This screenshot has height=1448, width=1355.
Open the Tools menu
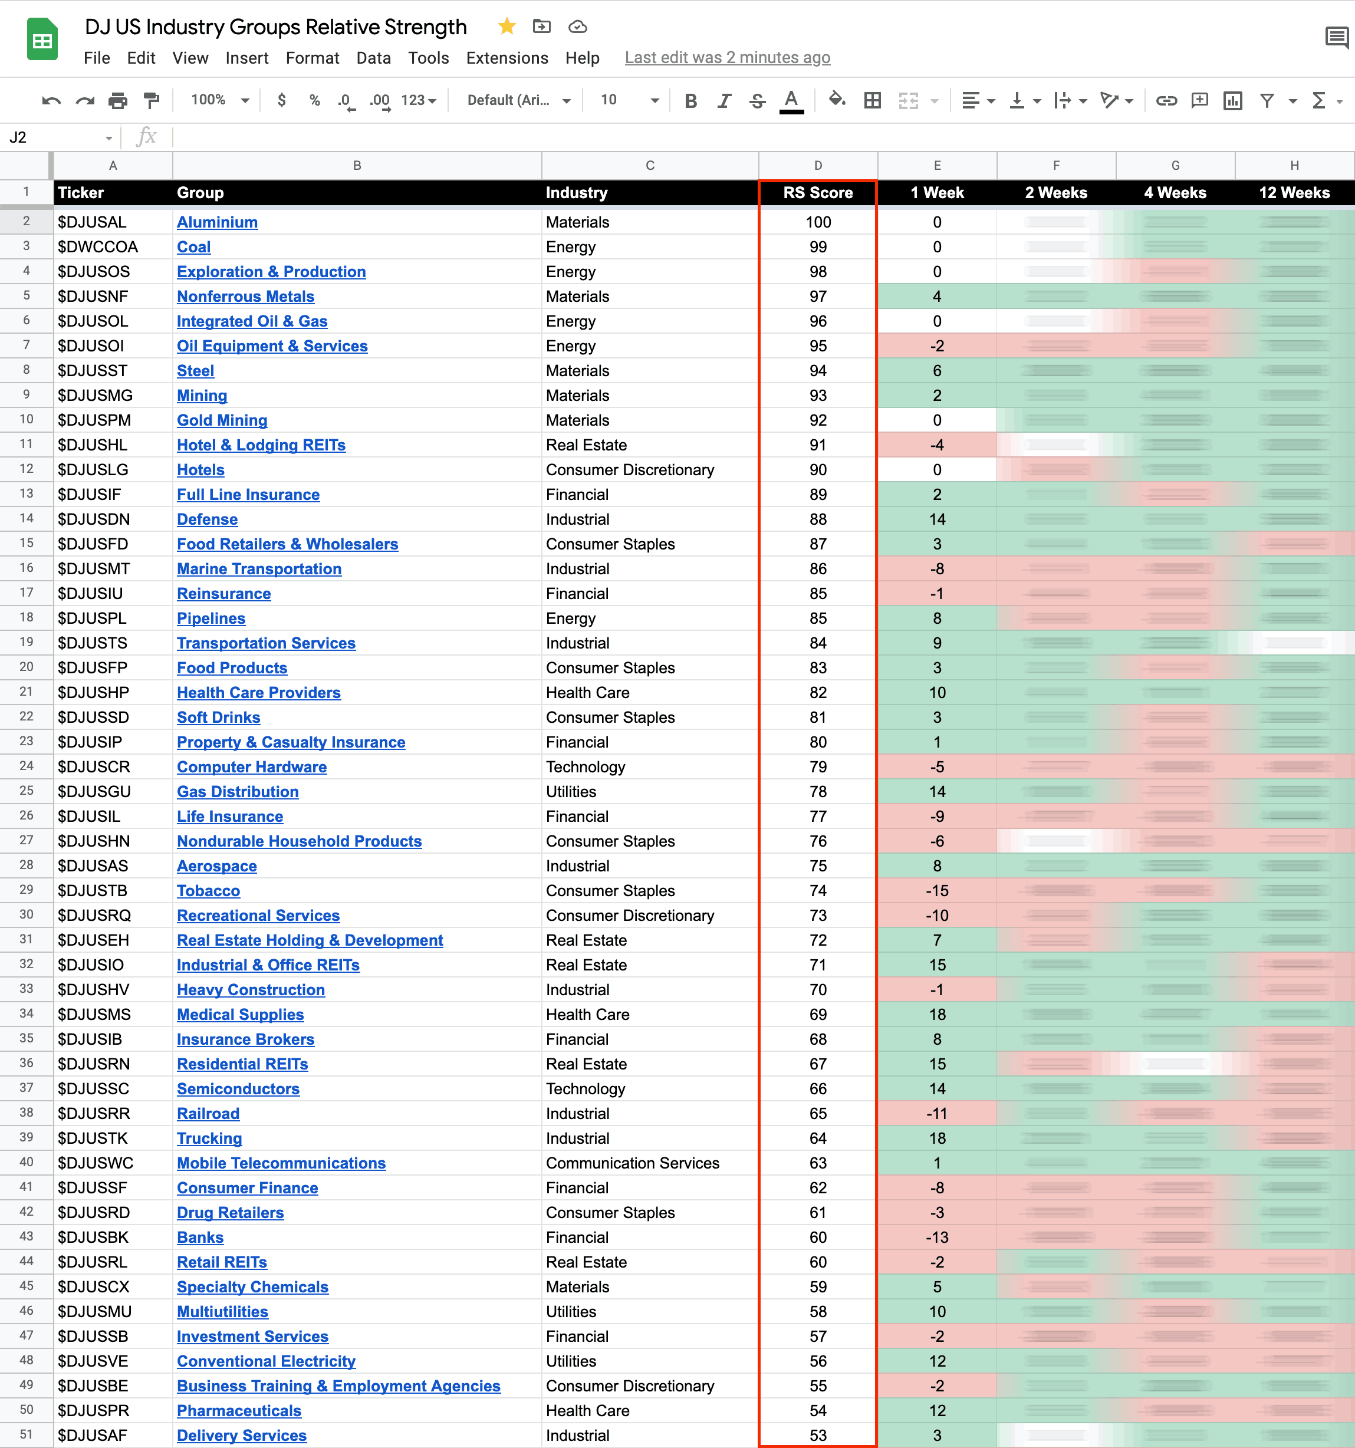(x=428, y=58)
